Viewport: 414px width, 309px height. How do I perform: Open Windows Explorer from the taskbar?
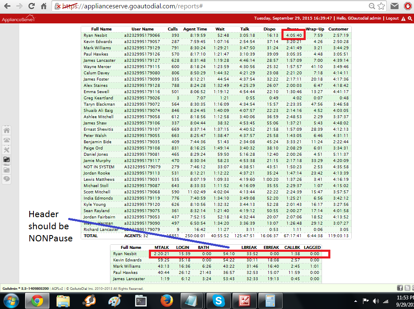click(x=63, y=301)
